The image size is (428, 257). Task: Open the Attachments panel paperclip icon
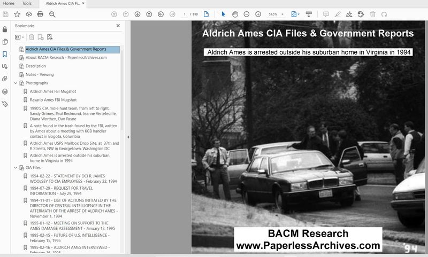(x=5, y=79)
